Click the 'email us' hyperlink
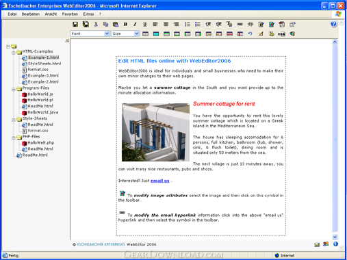This screenshot has width=347, height=260. point(160,181)
